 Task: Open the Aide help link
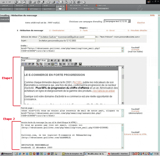[x=152, y=15]
